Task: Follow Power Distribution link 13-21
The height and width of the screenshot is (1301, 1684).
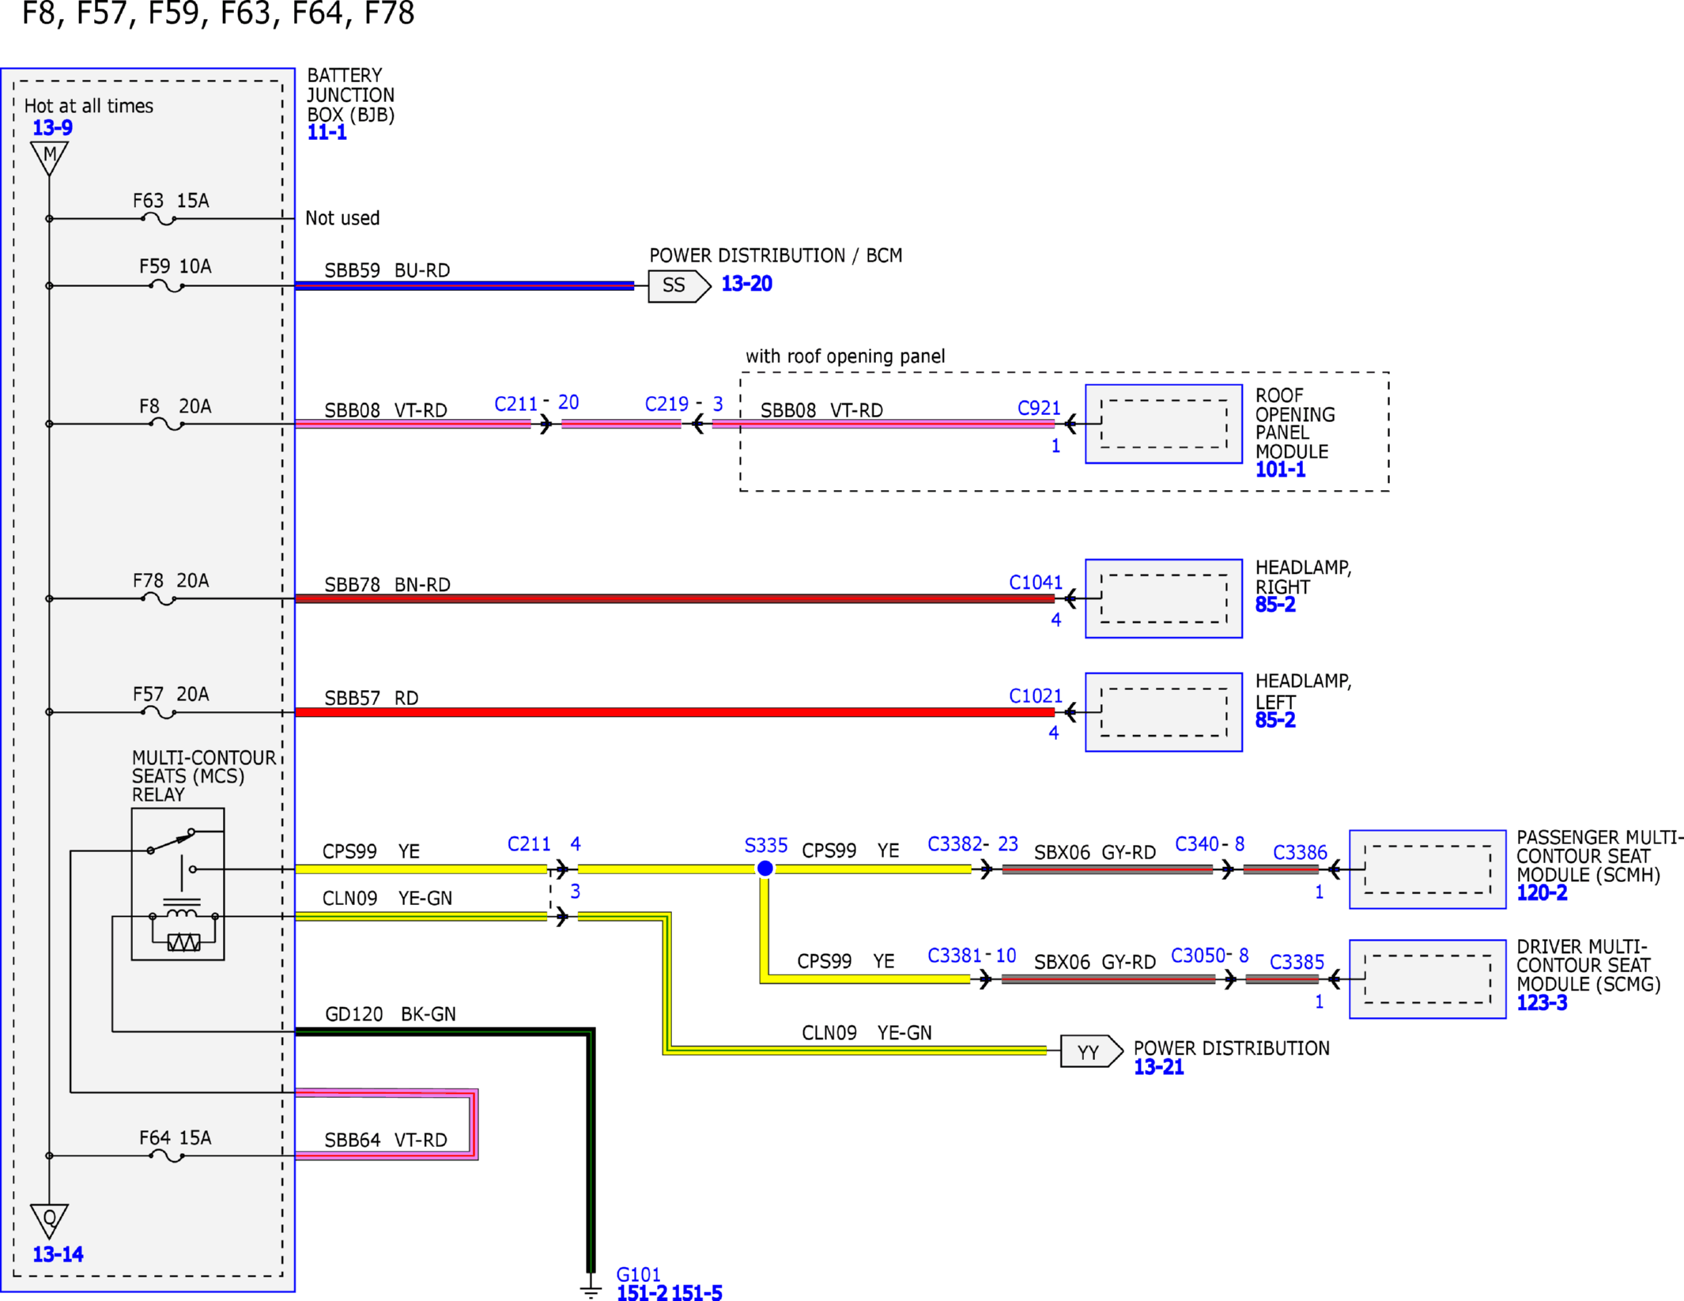Action: (1158, 1067)
